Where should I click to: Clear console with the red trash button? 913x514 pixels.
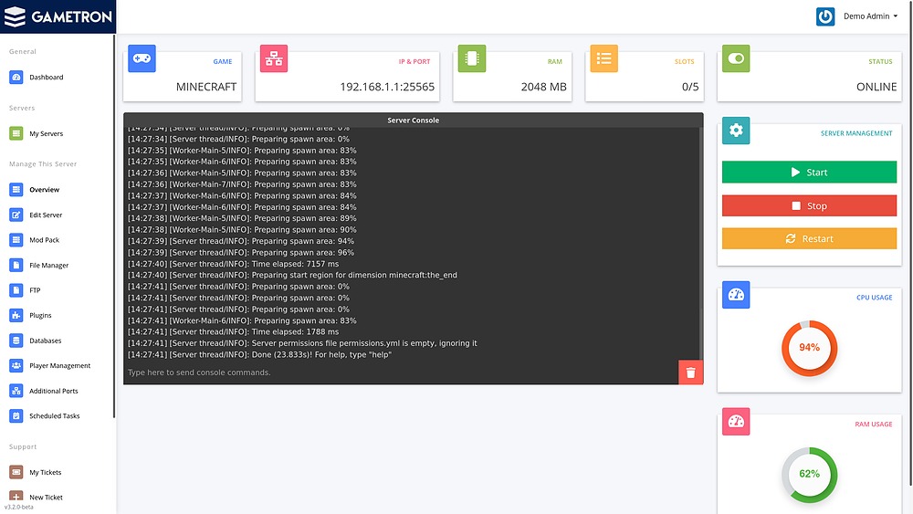(x=690, y=372)
